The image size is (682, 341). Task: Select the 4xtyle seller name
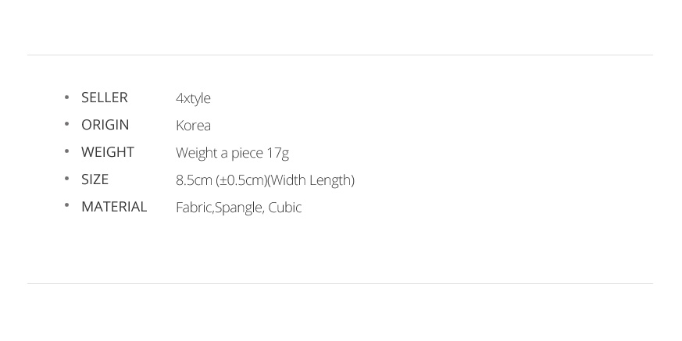click(193, 98)
